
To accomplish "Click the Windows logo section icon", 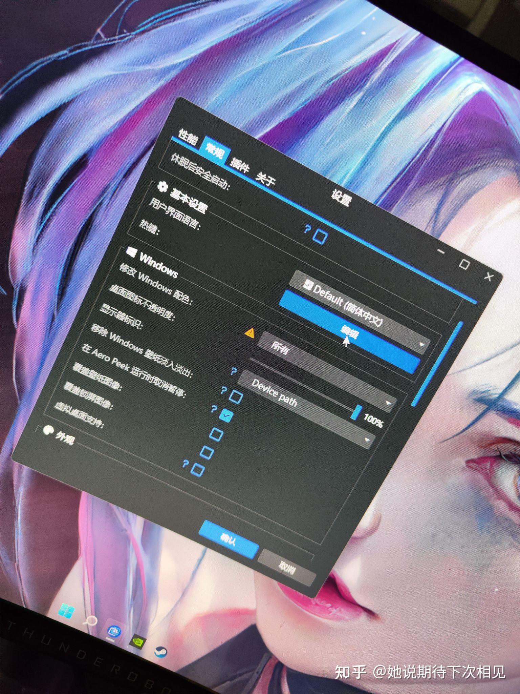I will click(x=131, y=251).
